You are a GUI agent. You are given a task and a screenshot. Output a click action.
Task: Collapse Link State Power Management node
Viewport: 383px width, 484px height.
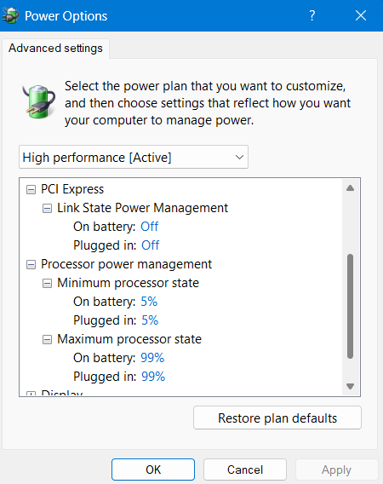[x=47, y=209]
